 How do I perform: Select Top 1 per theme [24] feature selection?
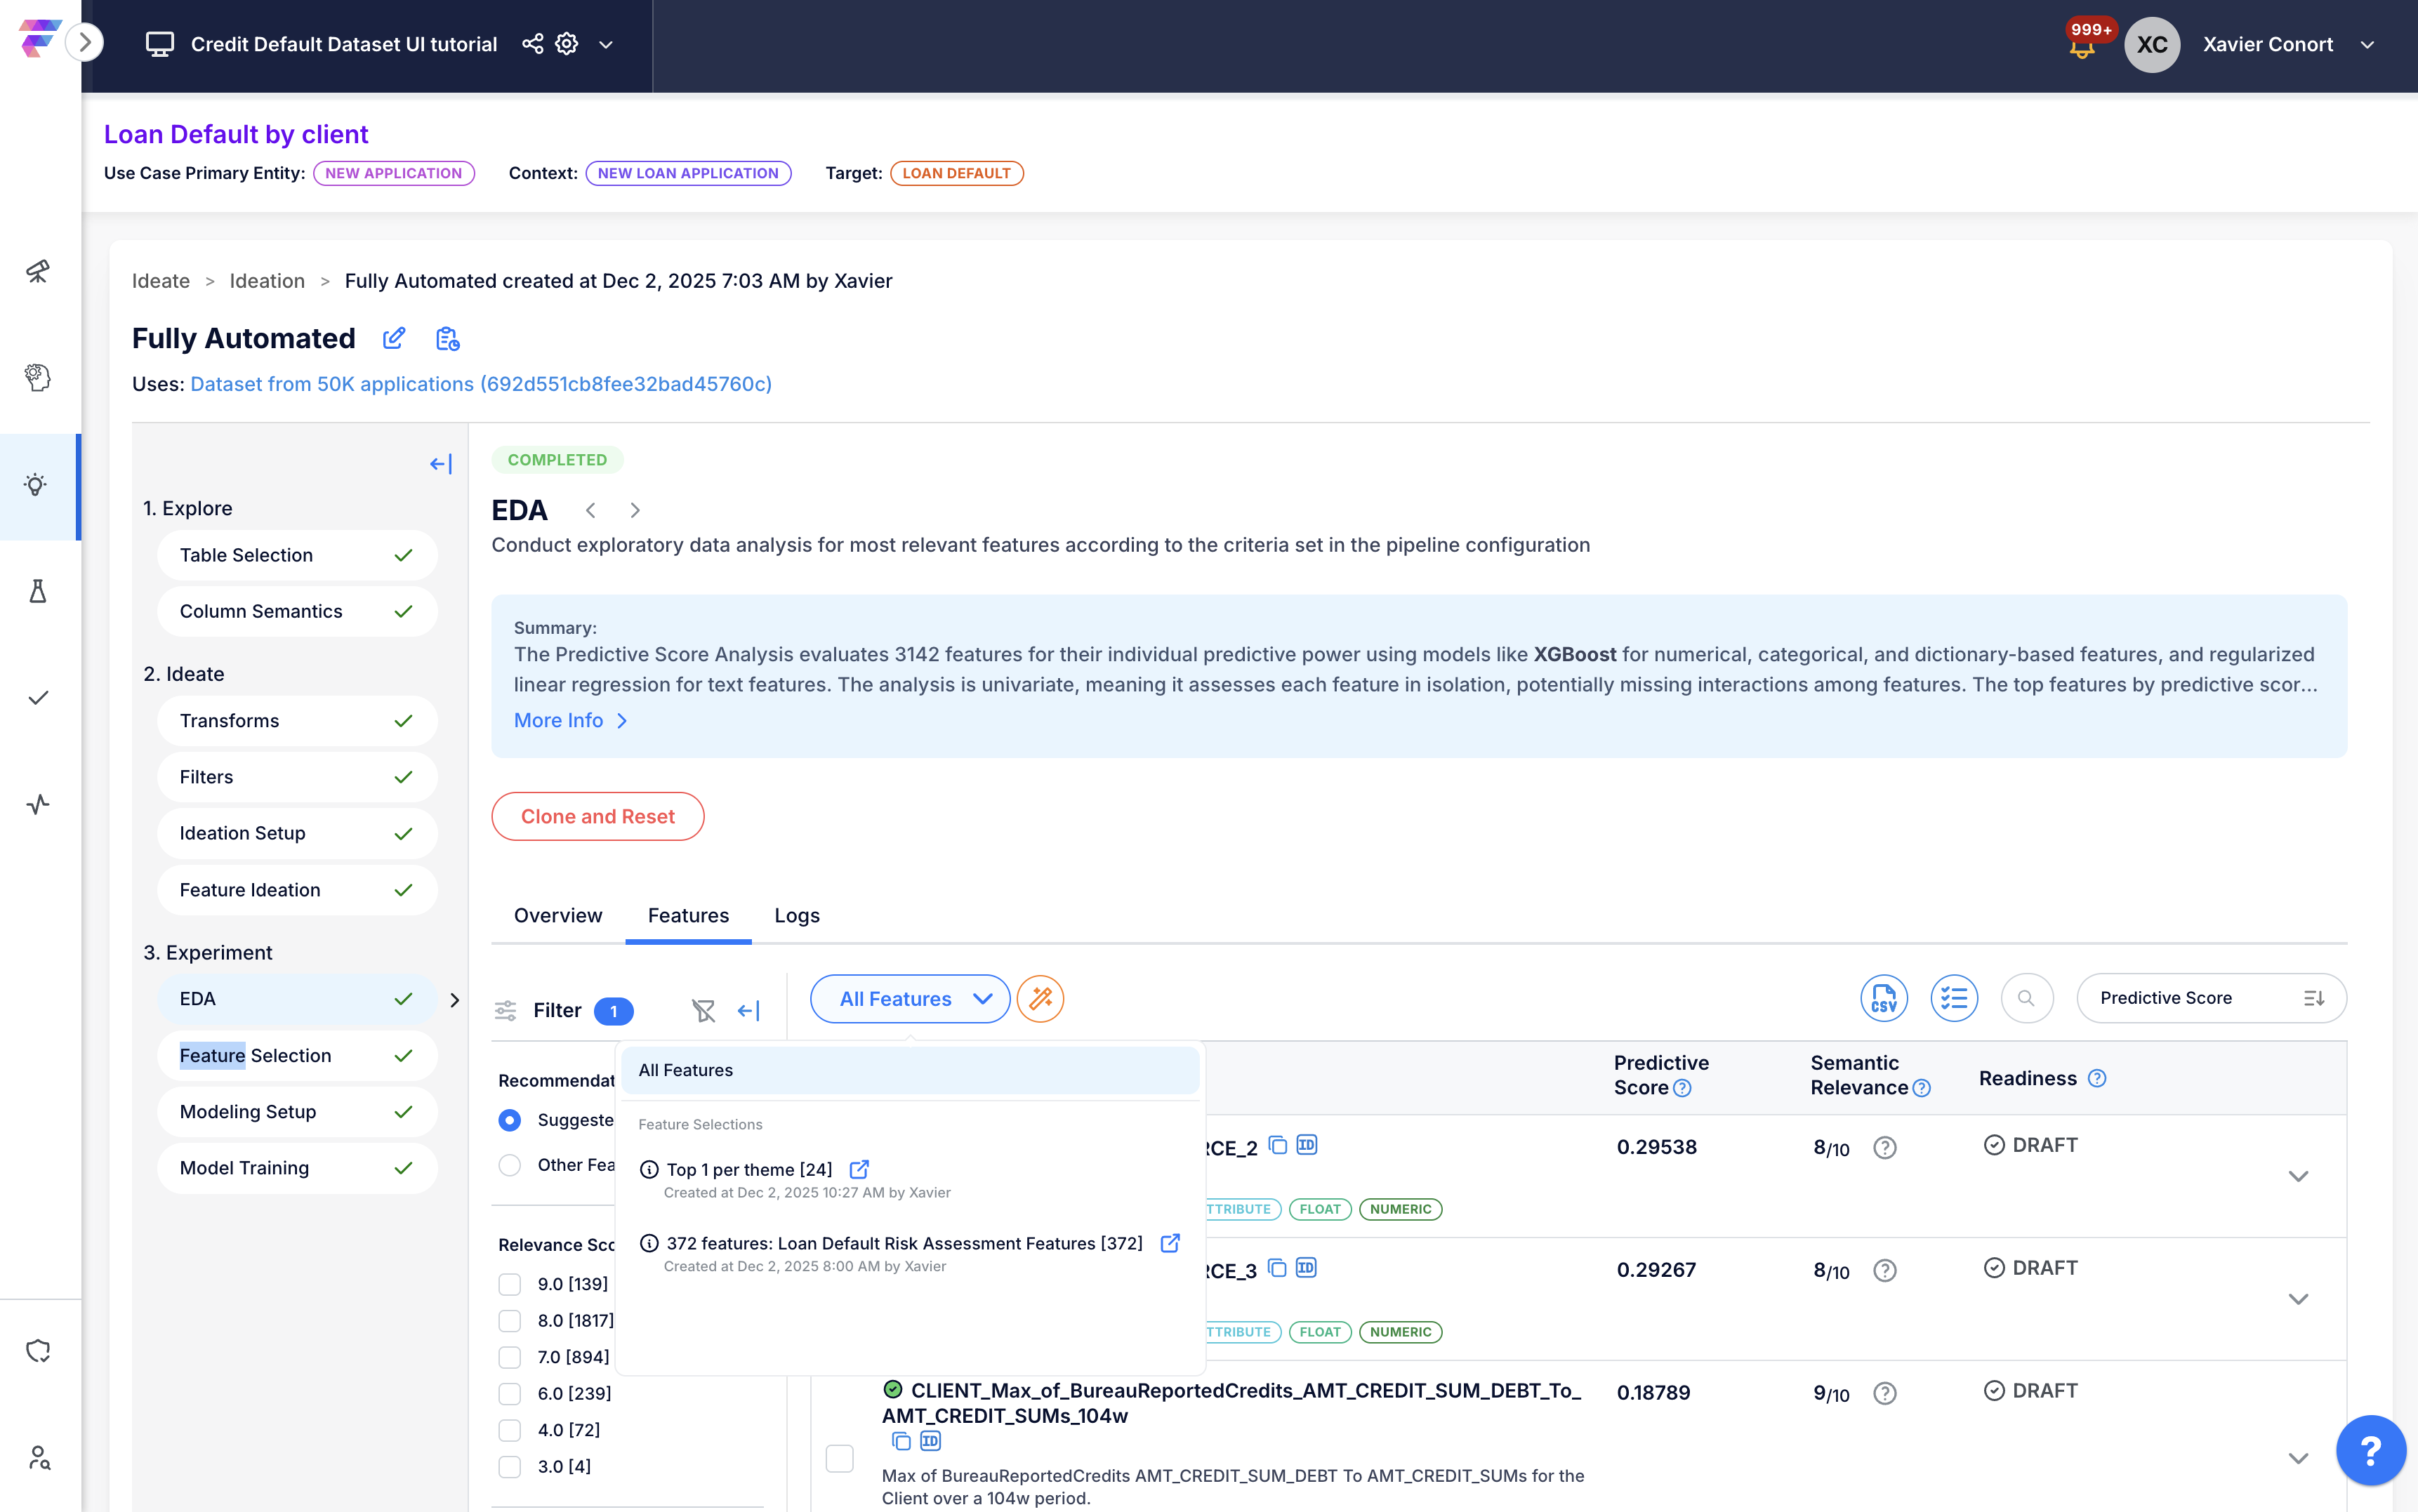748,1169
